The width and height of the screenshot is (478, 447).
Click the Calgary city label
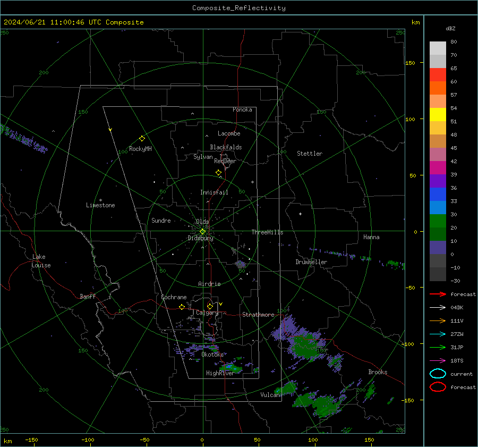coord(207,313)
